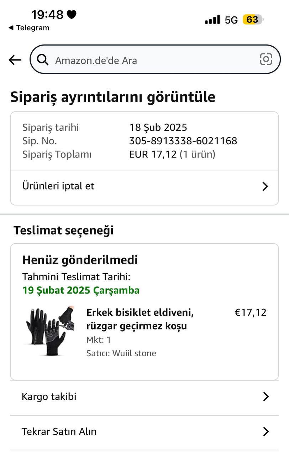Screen dimensions: 289x456
Task: Open the Erkek bisiklet eldiveni product title
Action: click(x=140, y=319)
